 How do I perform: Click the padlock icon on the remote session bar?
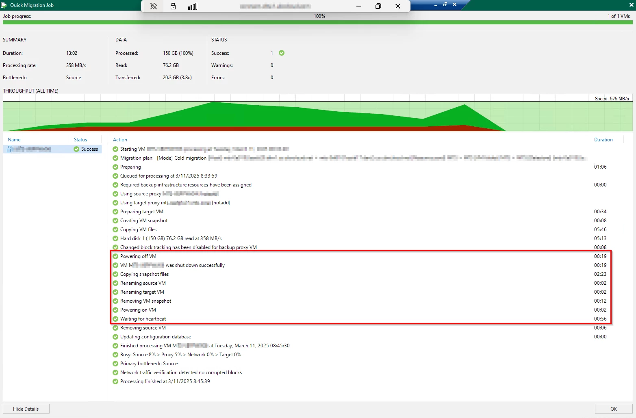[173, 6]
